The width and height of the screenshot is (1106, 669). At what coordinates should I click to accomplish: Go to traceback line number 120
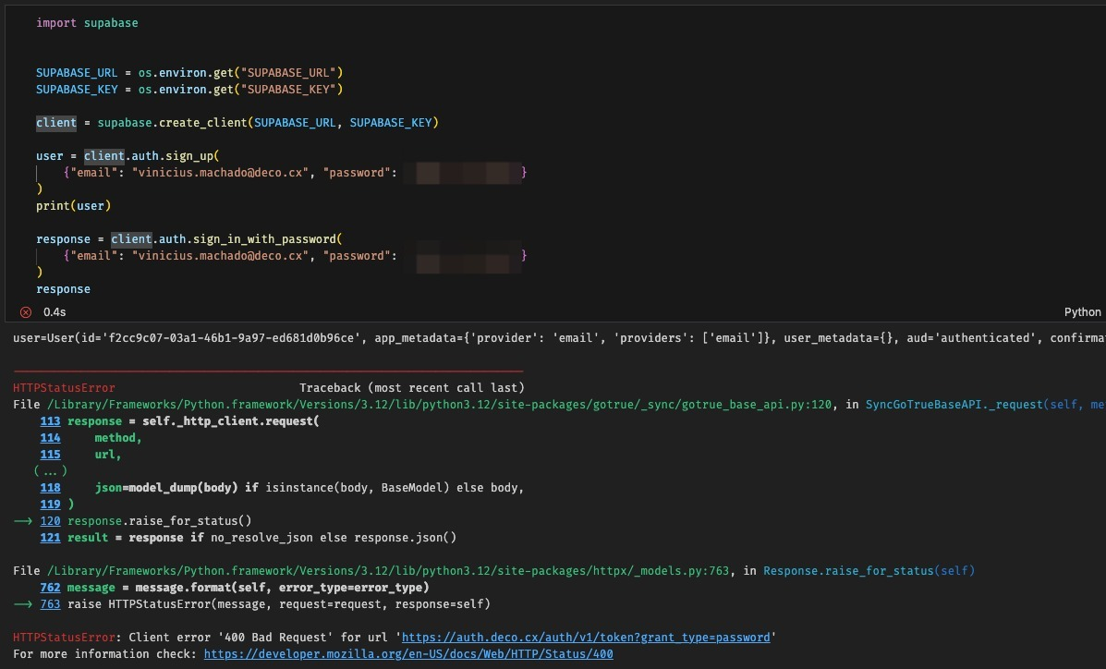point(50,521)
